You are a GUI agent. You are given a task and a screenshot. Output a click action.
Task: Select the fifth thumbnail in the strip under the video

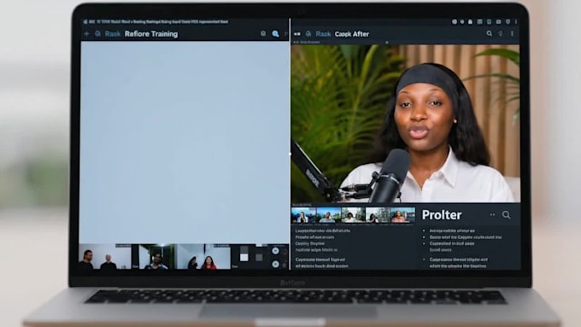(x=402, y=215)
